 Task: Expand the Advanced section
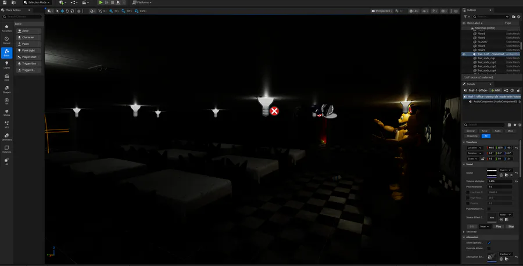click(x=464, y=232)
